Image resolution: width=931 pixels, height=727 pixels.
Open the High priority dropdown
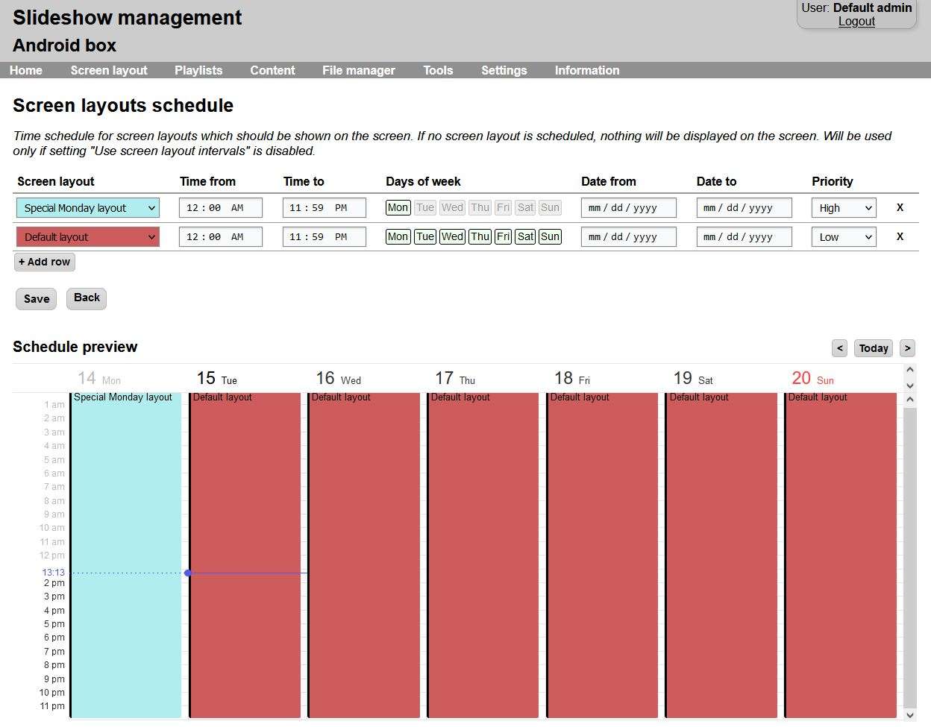point(843,207)
